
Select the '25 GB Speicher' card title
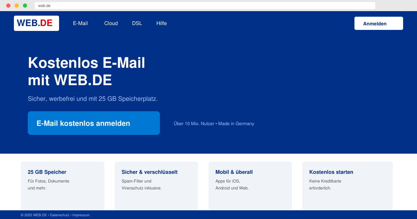(47, 172)
